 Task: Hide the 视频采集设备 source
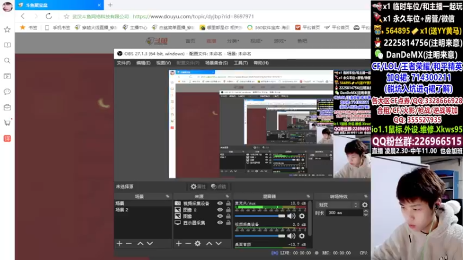(x=220, y=203)
